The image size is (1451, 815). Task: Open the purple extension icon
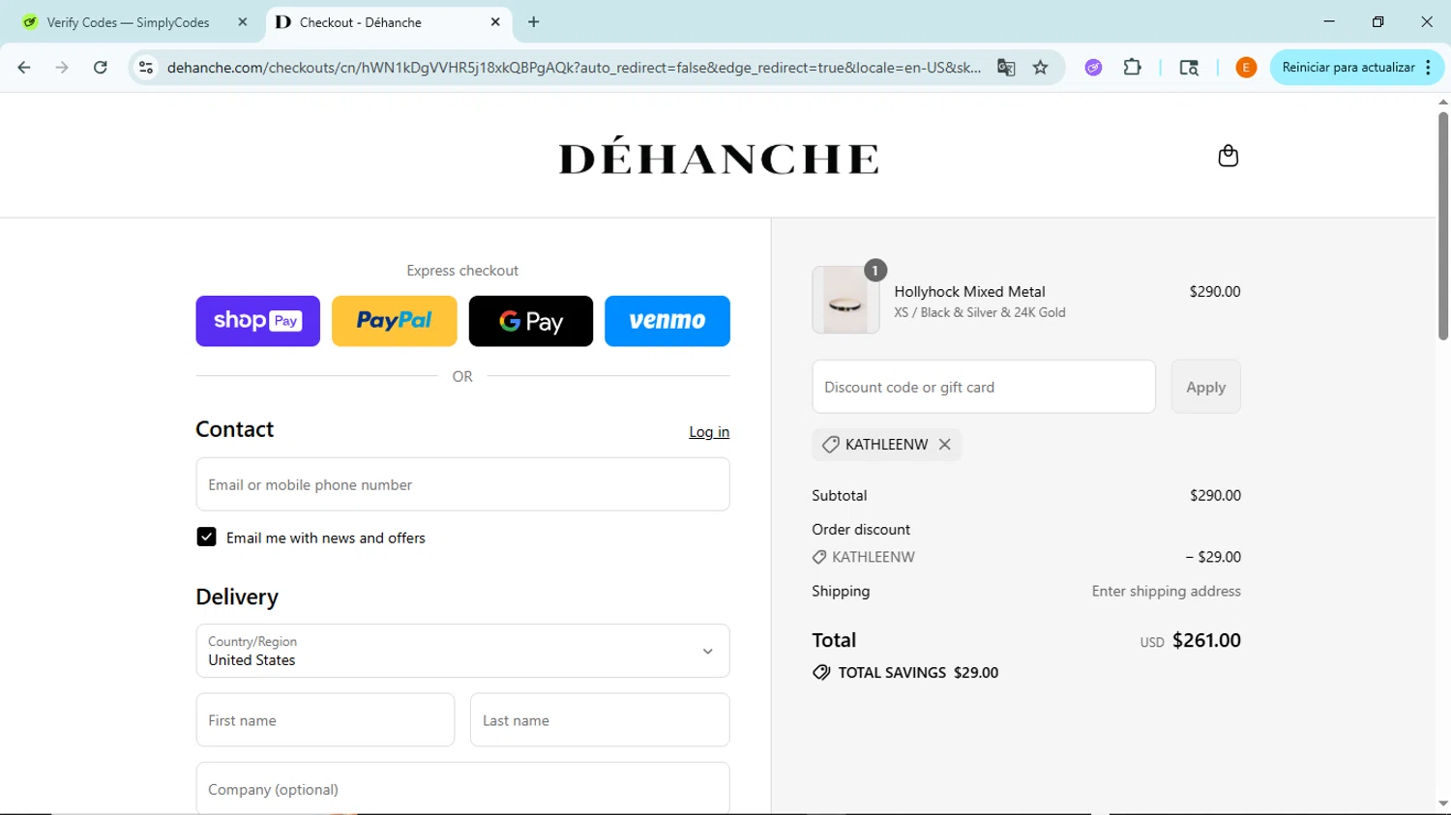click(x=1093, y=68)
